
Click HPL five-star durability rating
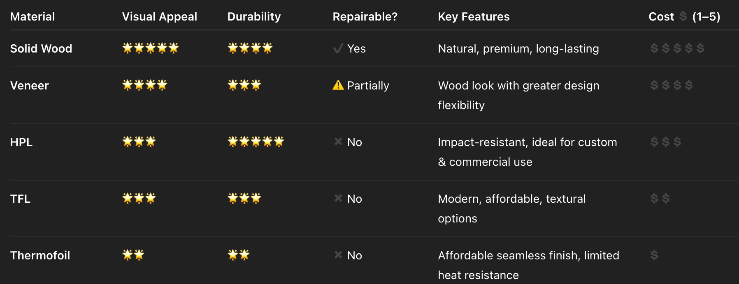[256, 142]
